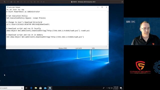Maximize the Notepad window
Viewport: 160px width, 90px height.
[102, 7]
